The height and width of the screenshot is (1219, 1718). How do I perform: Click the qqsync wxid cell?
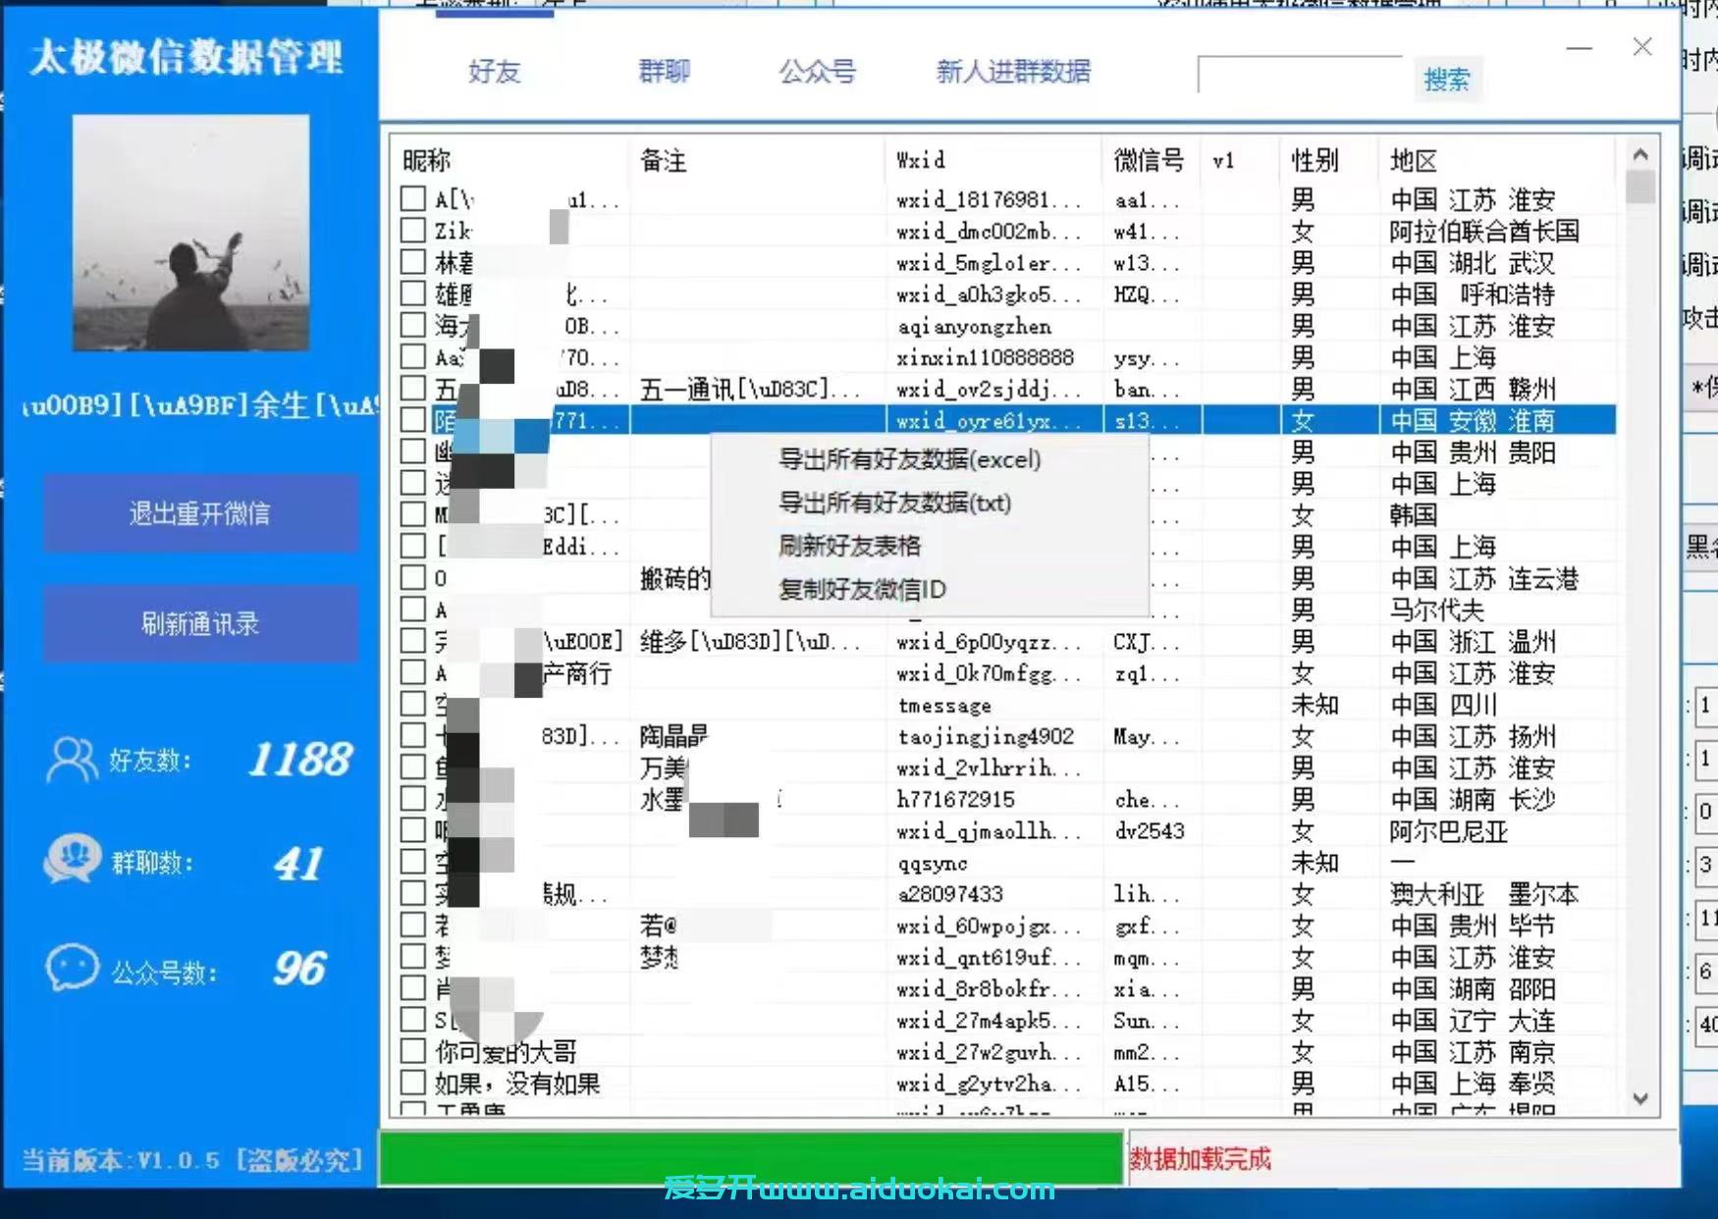click(932, 863)
